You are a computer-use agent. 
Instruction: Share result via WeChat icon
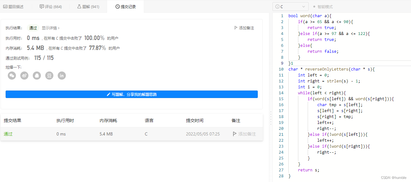tap(12, 76)
